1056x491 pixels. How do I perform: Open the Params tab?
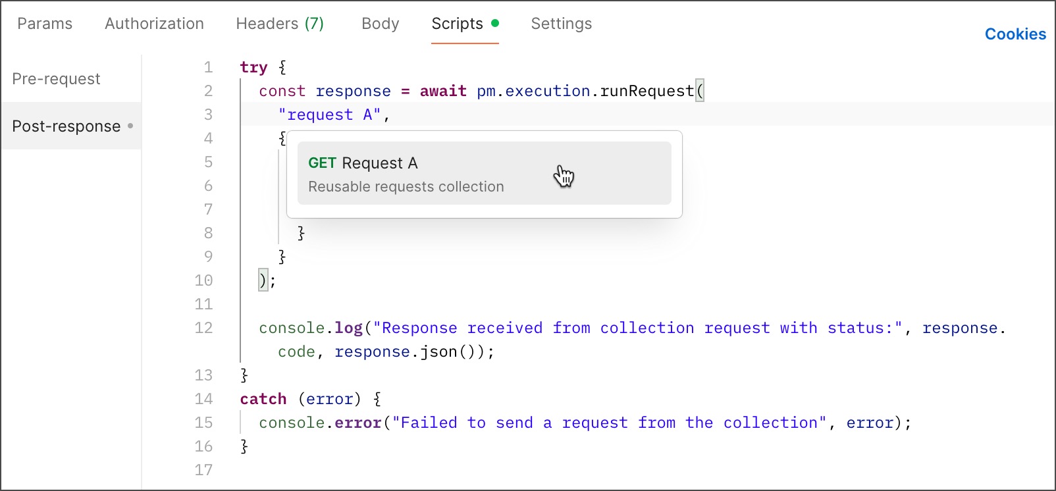45,24
